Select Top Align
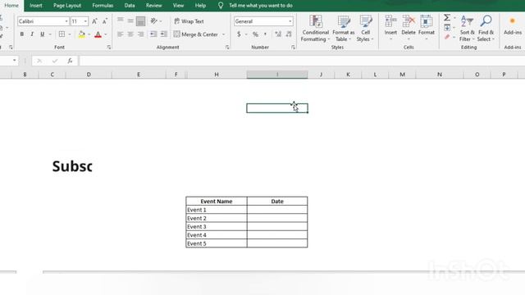 (x=121, y=20)
